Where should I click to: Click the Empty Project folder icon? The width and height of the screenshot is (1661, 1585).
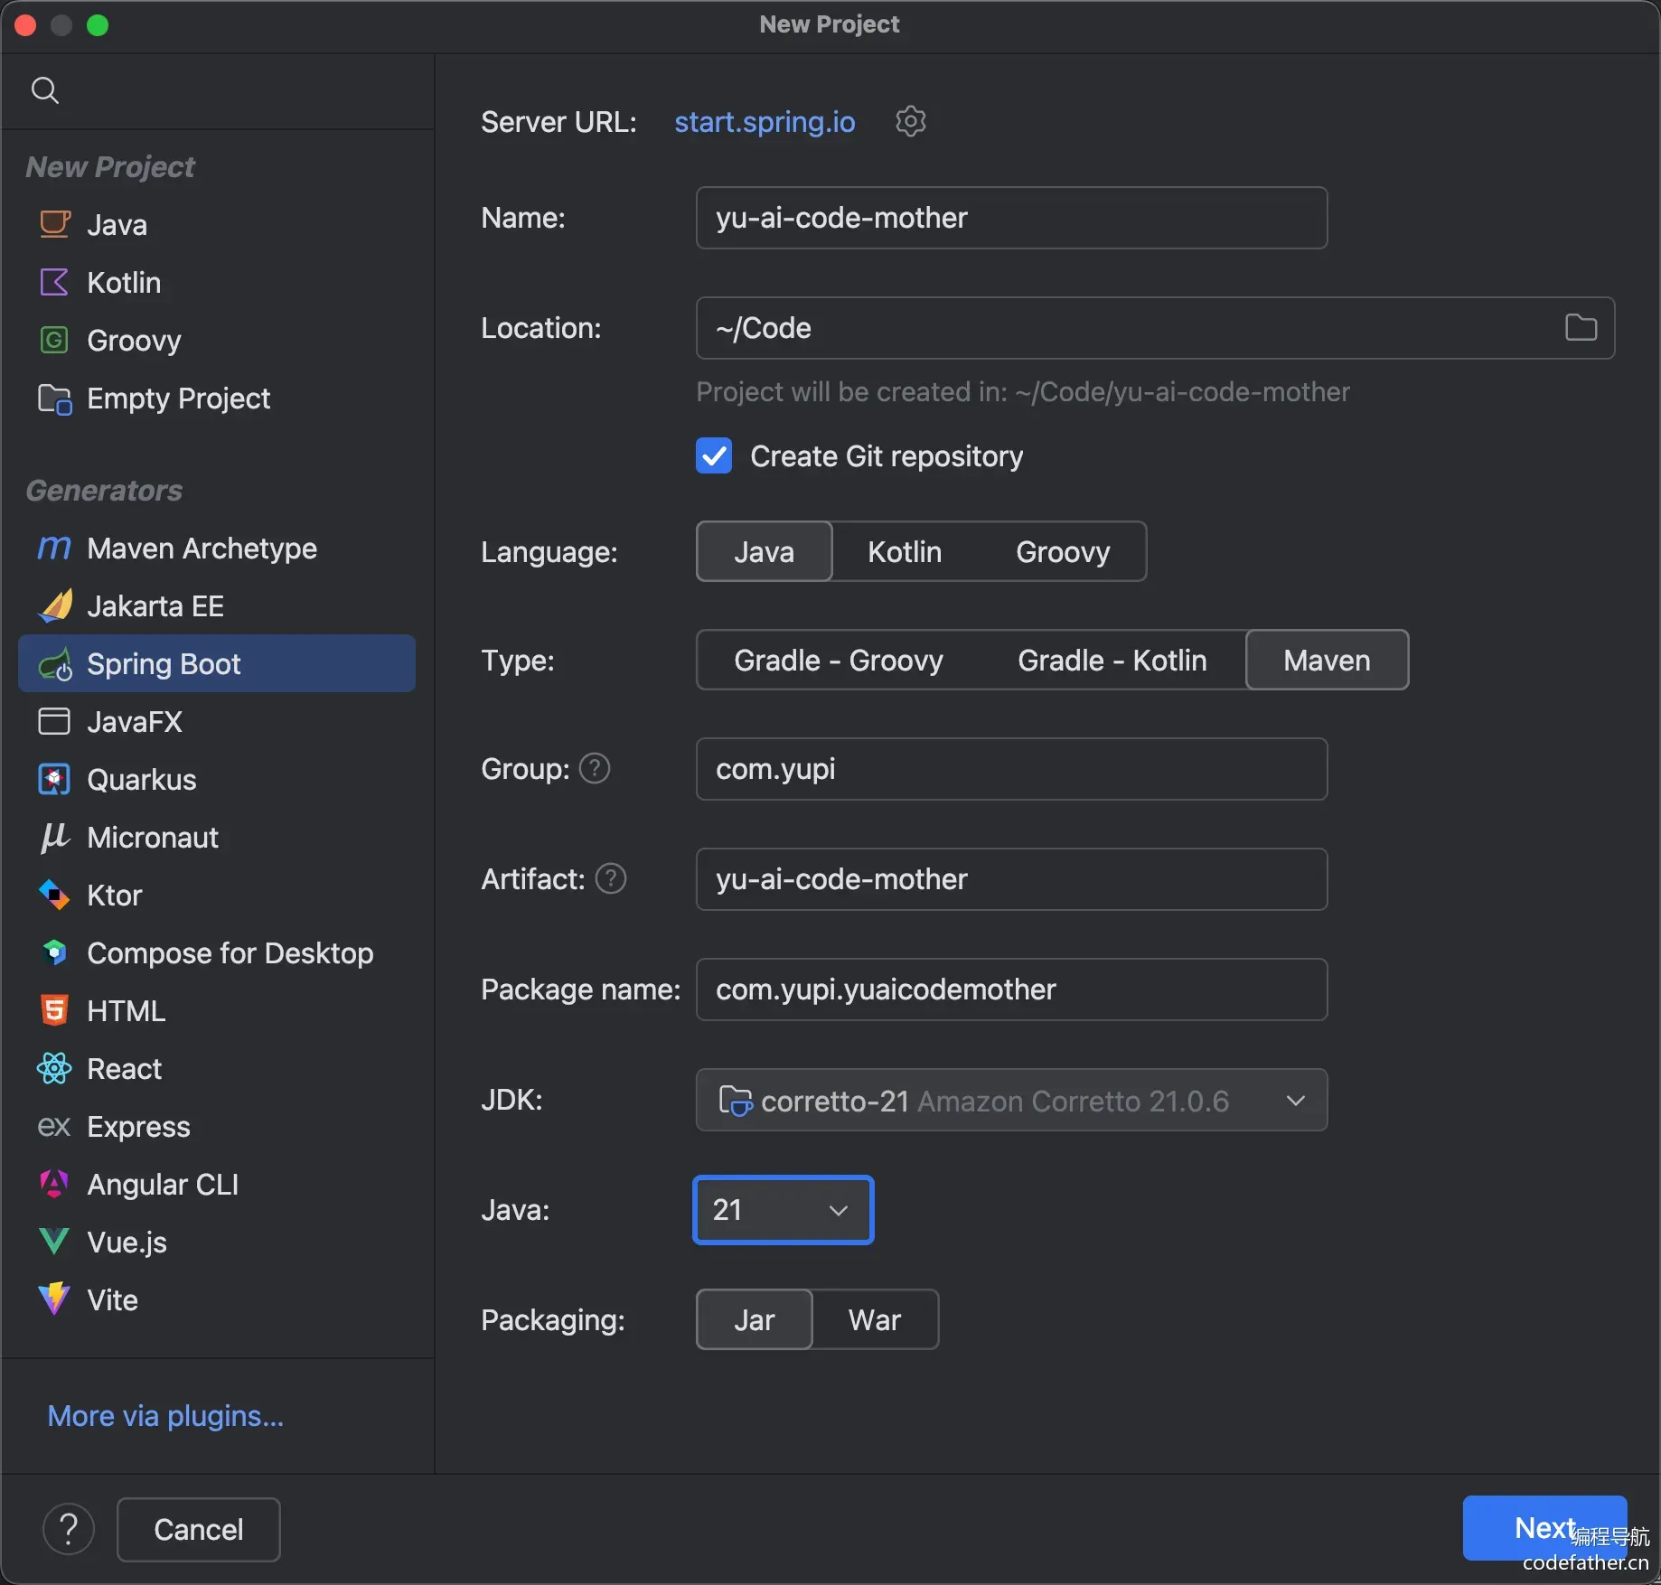54,399
